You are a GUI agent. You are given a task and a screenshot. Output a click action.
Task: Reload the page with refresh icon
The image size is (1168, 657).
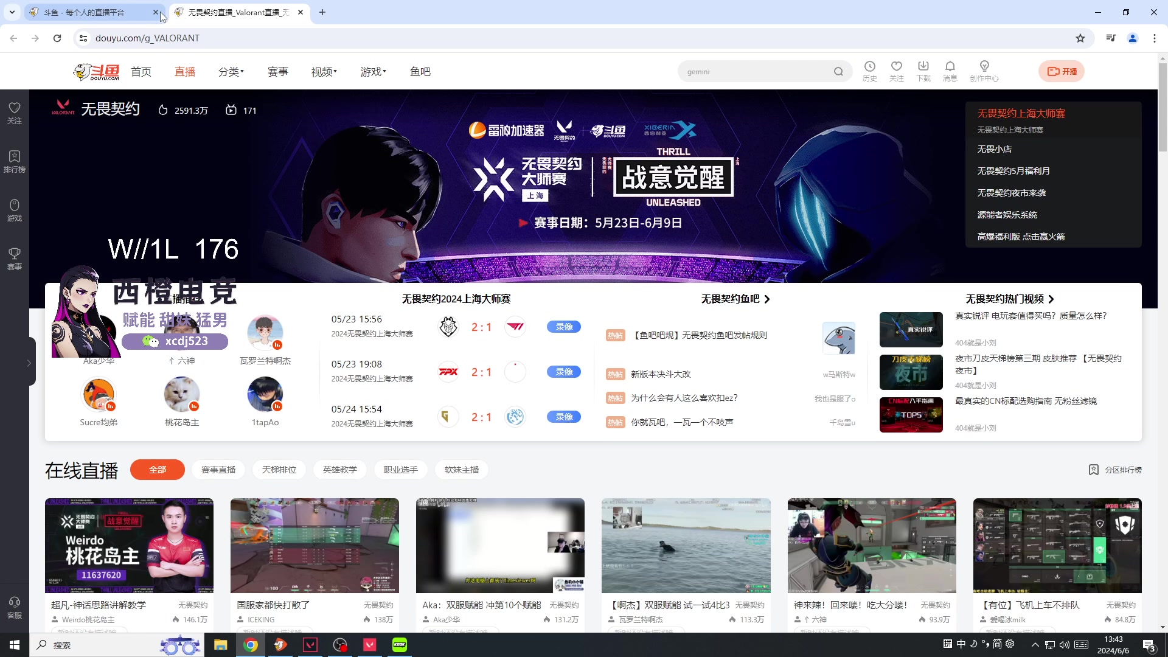click(x=57, y=38)
